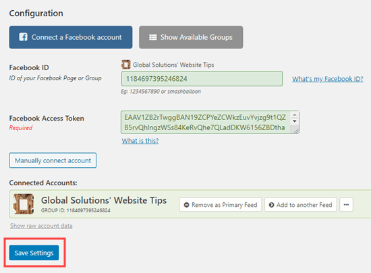Expand Show raw account data
The image size is (371, 273).
[41, 226]
